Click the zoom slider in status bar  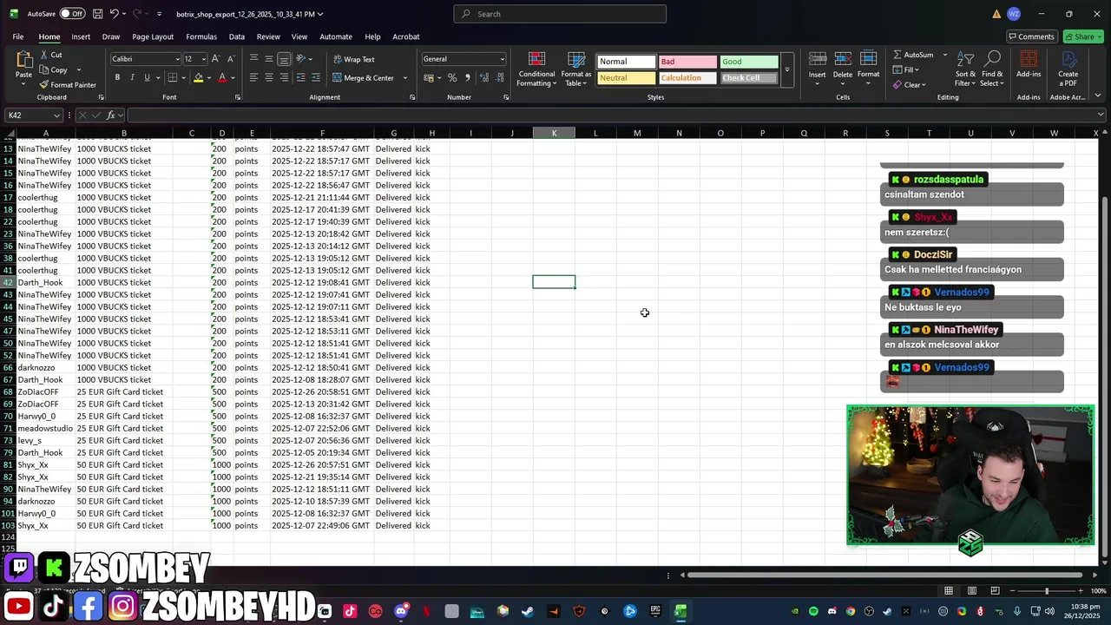tap(1046, 591)
